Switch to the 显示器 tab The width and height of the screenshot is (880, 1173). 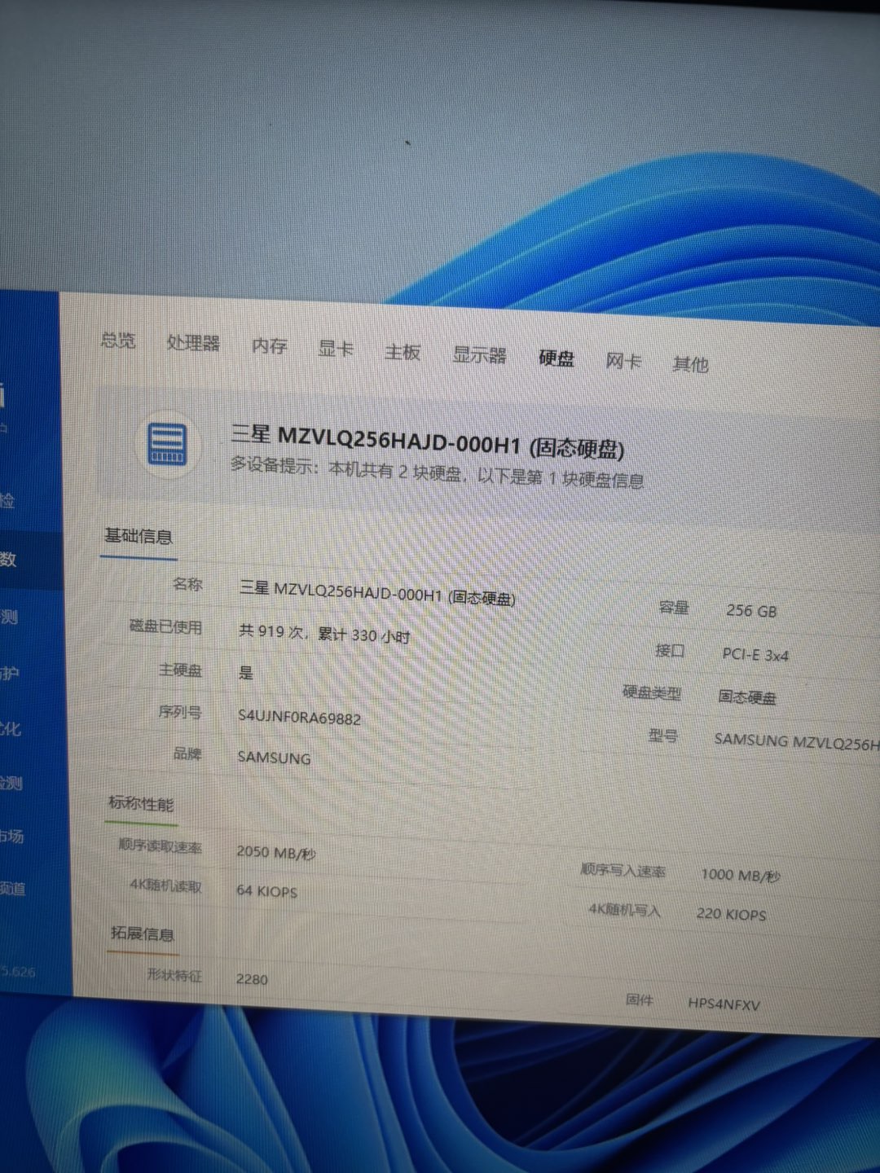(479, 355)
